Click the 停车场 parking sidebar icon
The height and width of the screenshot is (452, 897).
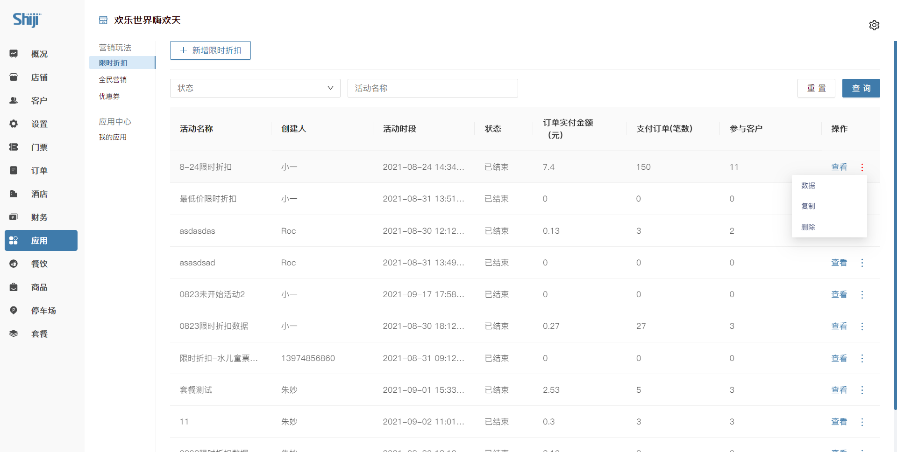14,310
